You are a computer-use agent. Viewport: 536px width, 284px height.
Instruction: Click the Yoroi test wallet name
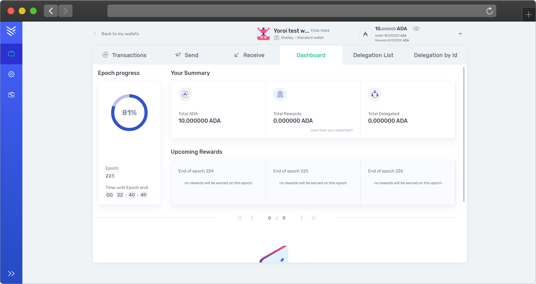coord(291,31)
